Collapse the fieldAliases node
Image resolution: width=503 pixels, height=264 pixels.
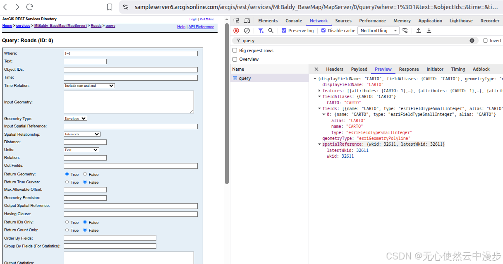(319, 96)
